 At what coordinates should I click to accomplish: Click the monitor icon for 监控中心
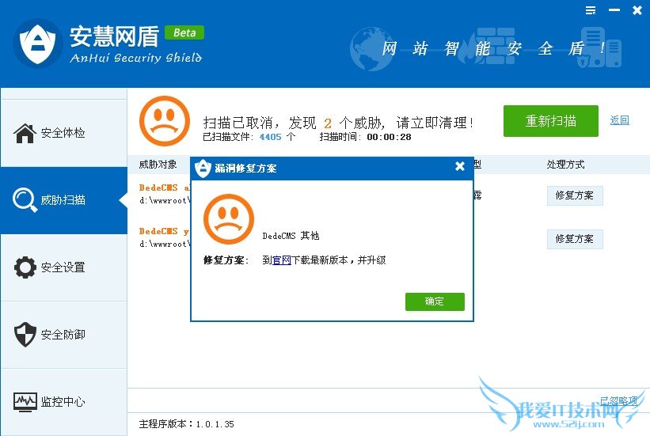click(25, 402)
